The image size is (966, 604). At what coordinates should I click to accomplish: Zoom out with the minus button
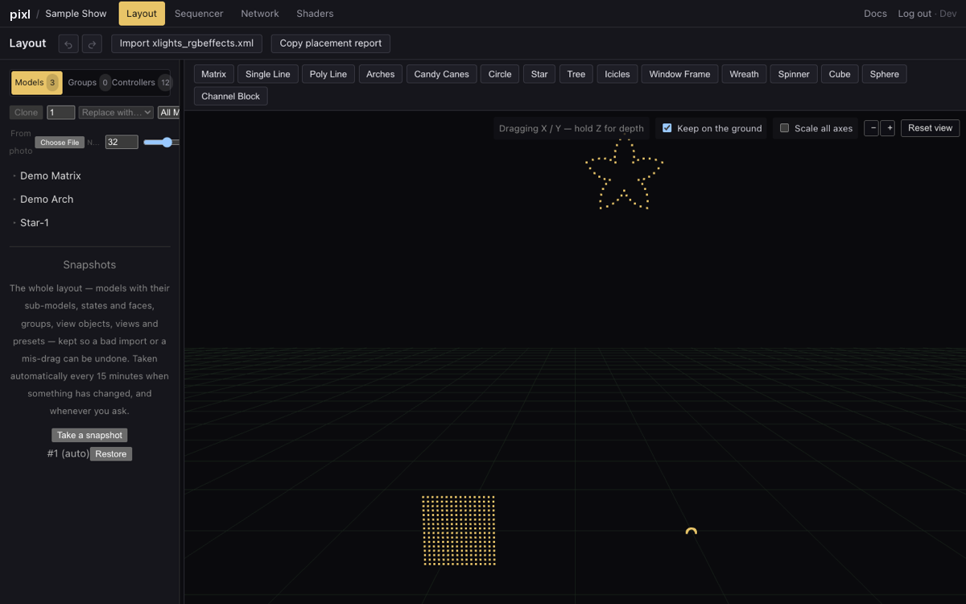(872, 128)
